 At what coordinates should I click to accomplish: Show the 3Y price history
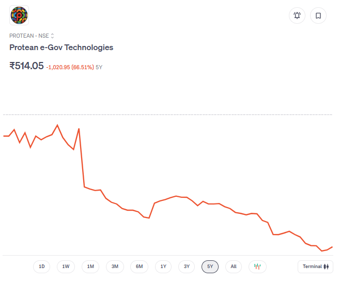187,267
